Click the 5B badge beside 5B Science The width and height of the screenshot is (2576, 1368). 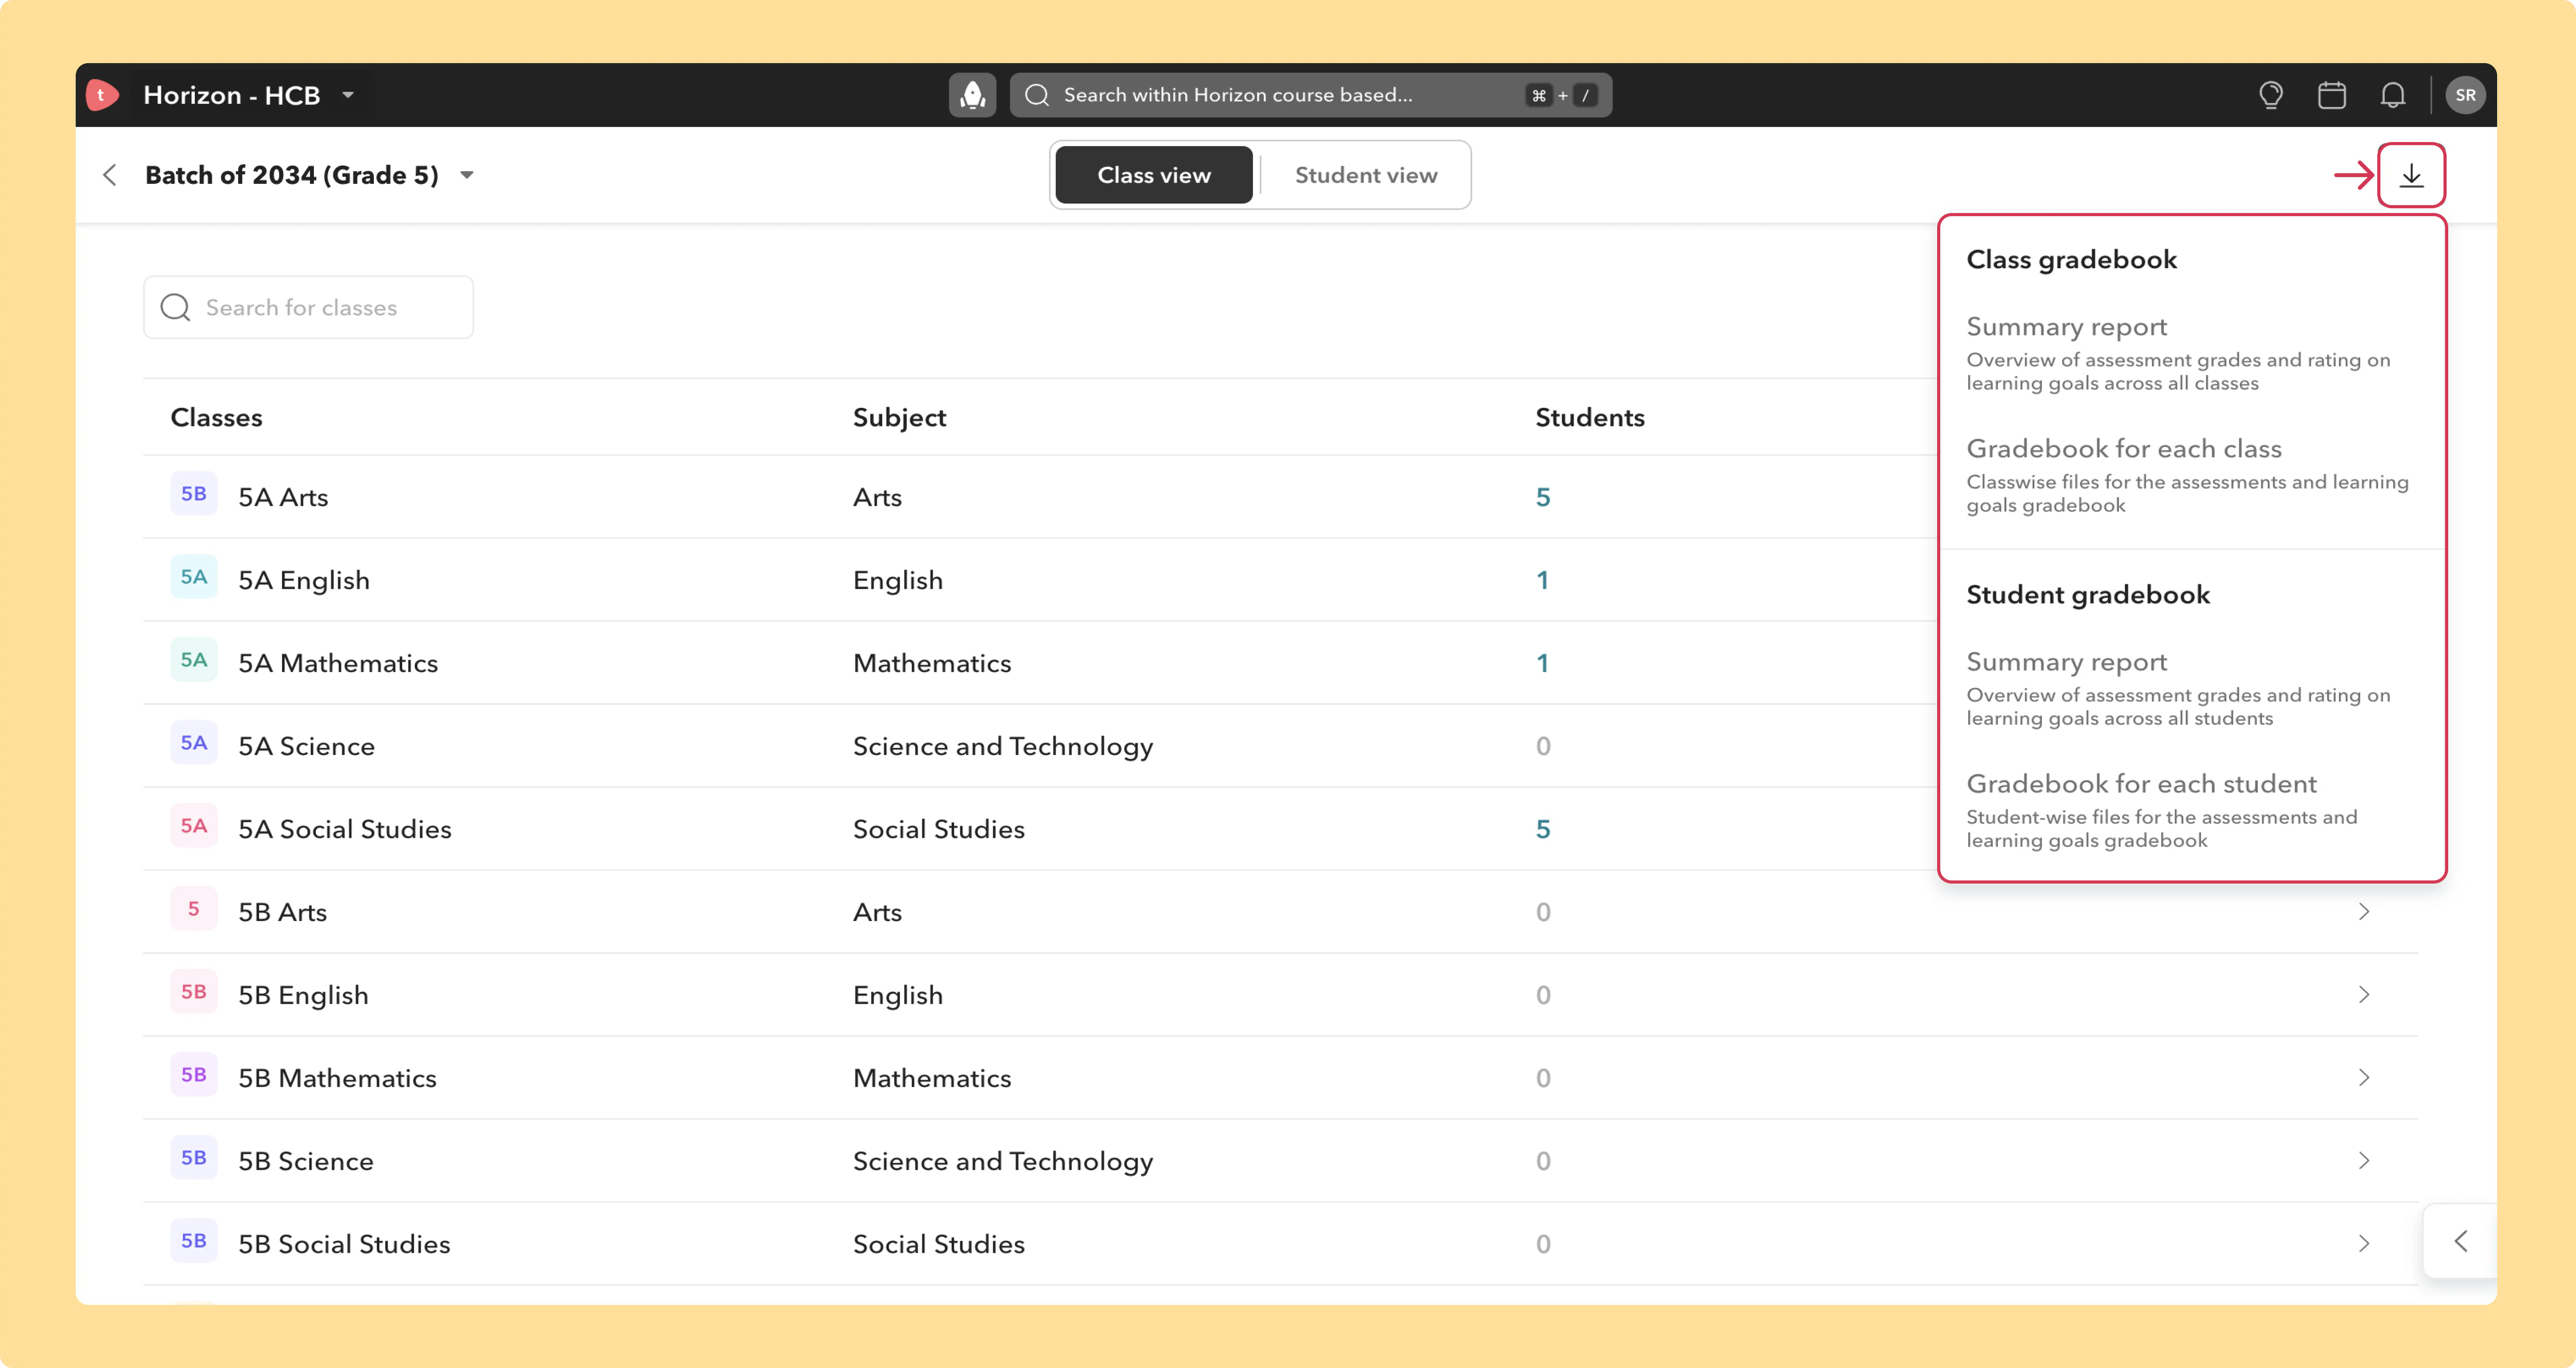click(194, 1158)
